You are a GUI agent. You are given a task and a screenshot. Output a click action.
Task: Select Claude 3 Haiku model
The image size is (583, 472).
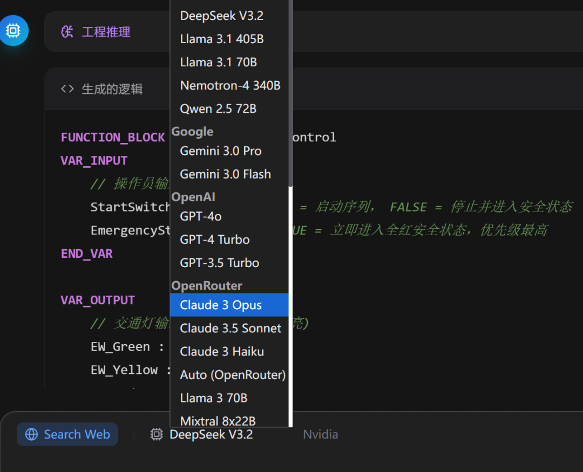(229, 352)
